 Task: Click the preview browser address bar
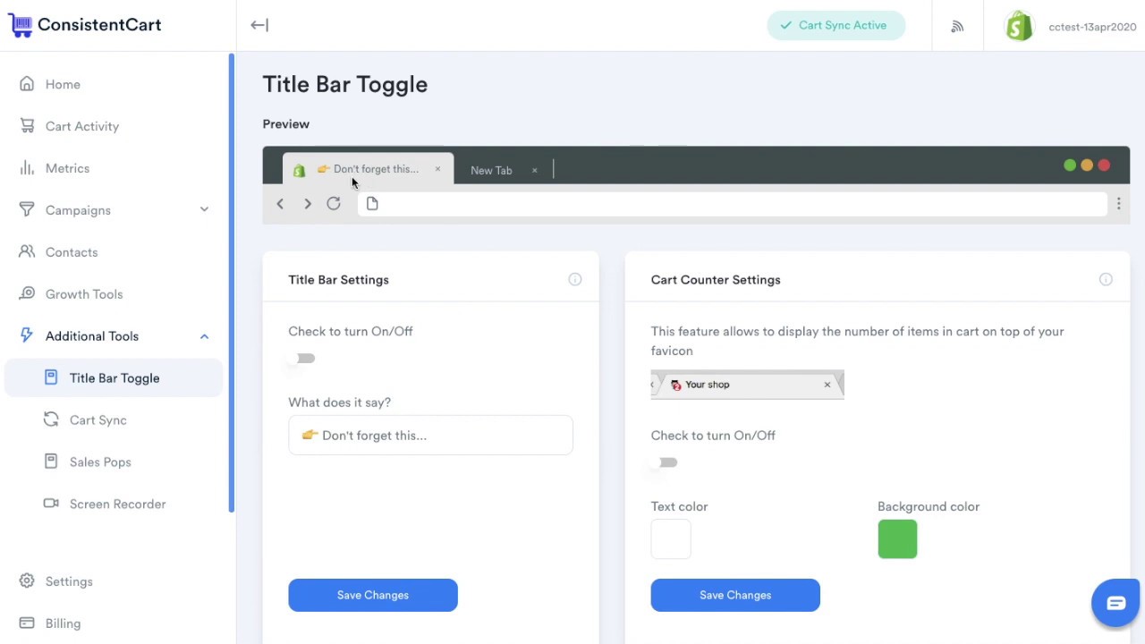point(734,204)
